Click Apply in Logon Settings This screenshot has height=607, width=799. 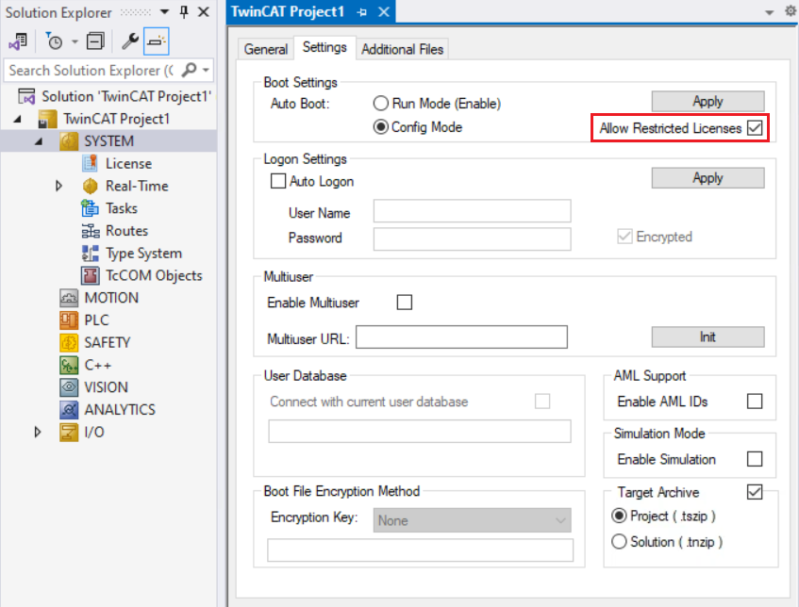tap(707, 178)
